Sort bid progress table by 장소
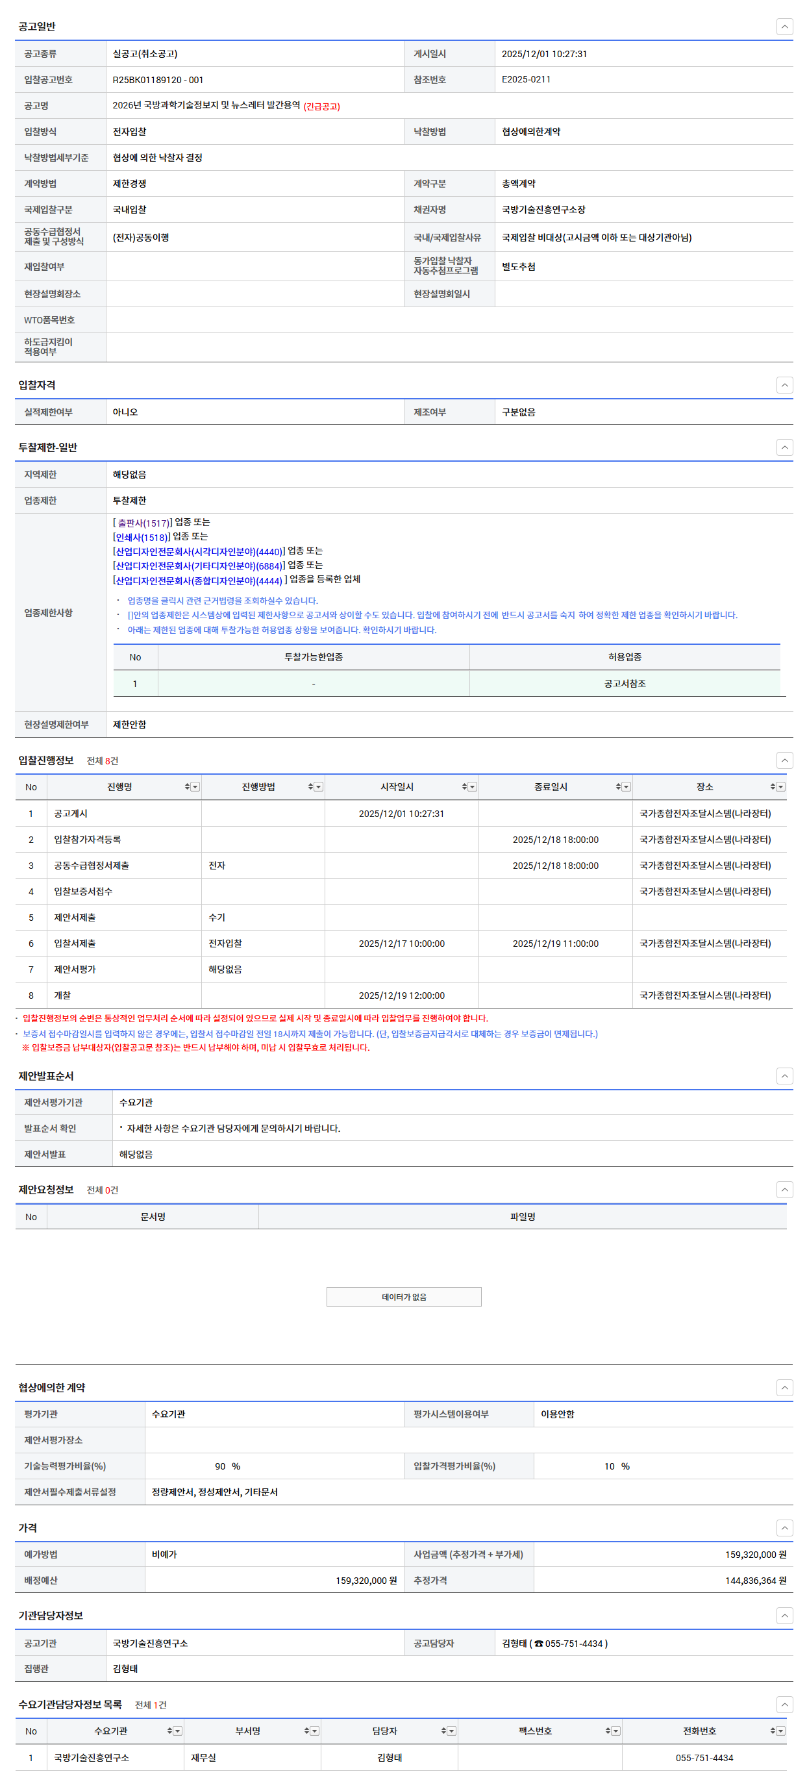The width and height of the screenshot is (807, 1791). (x=772, y=786)
